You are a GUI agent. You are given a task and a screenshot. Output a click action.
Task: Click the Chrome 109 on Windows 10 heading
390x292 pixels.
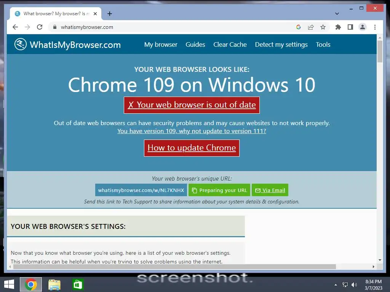[x=192, y=85]
